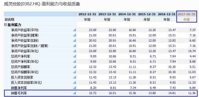Click the page title 威灵控股[0382.HK]

(22, 4)
